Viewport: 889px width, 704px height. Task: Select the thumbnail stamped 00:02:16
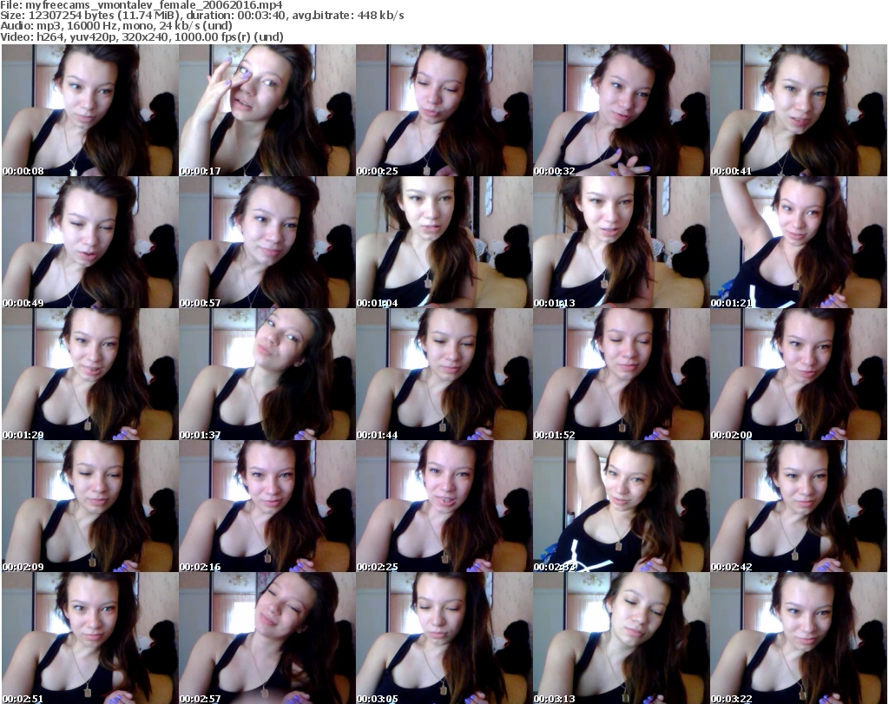click(267, 506)
